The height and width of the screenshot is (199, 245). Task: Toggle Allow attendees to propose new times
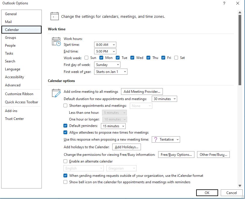(x=65, y=132)
